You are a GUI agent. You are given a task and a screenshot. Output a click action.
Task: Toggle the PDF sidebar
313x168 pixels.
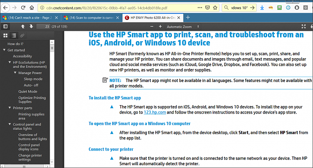pos(5,27)
